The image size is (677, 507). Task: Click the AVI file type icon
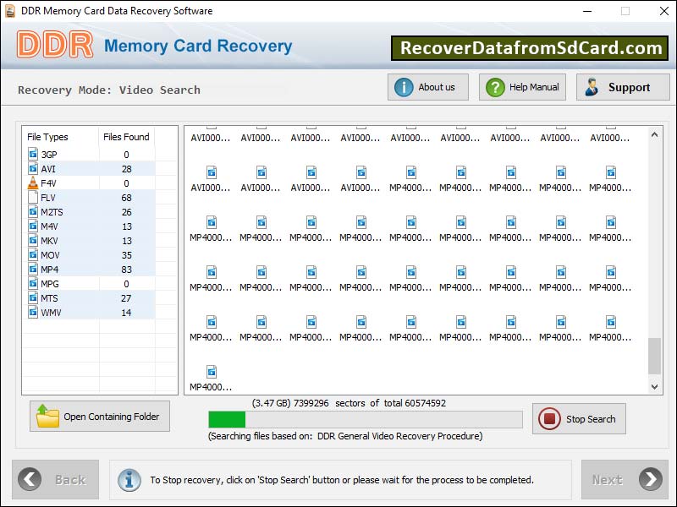[33, 168]
